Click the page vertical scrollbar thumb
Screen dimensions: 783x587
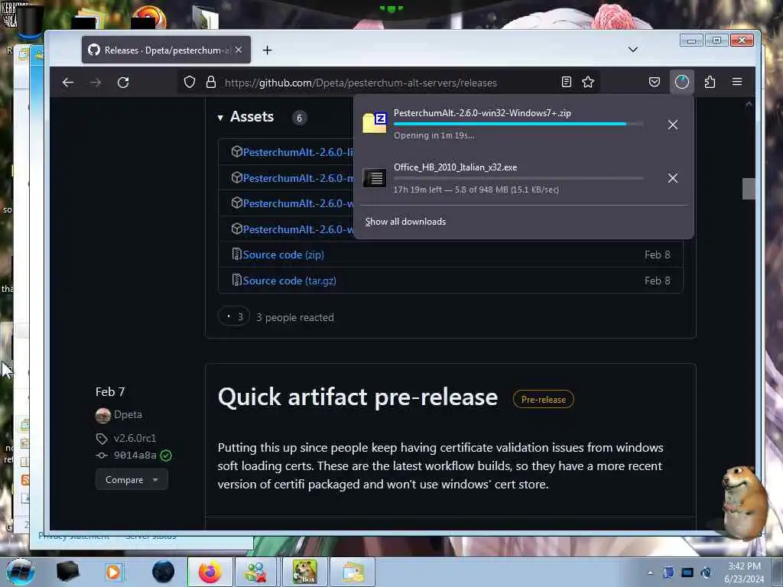click(749, 189)
